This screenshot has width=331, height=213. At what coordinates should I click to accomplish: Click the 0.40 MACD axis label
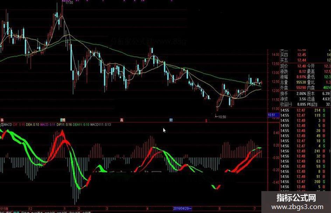pyautogui.click(x=276, y=133)
